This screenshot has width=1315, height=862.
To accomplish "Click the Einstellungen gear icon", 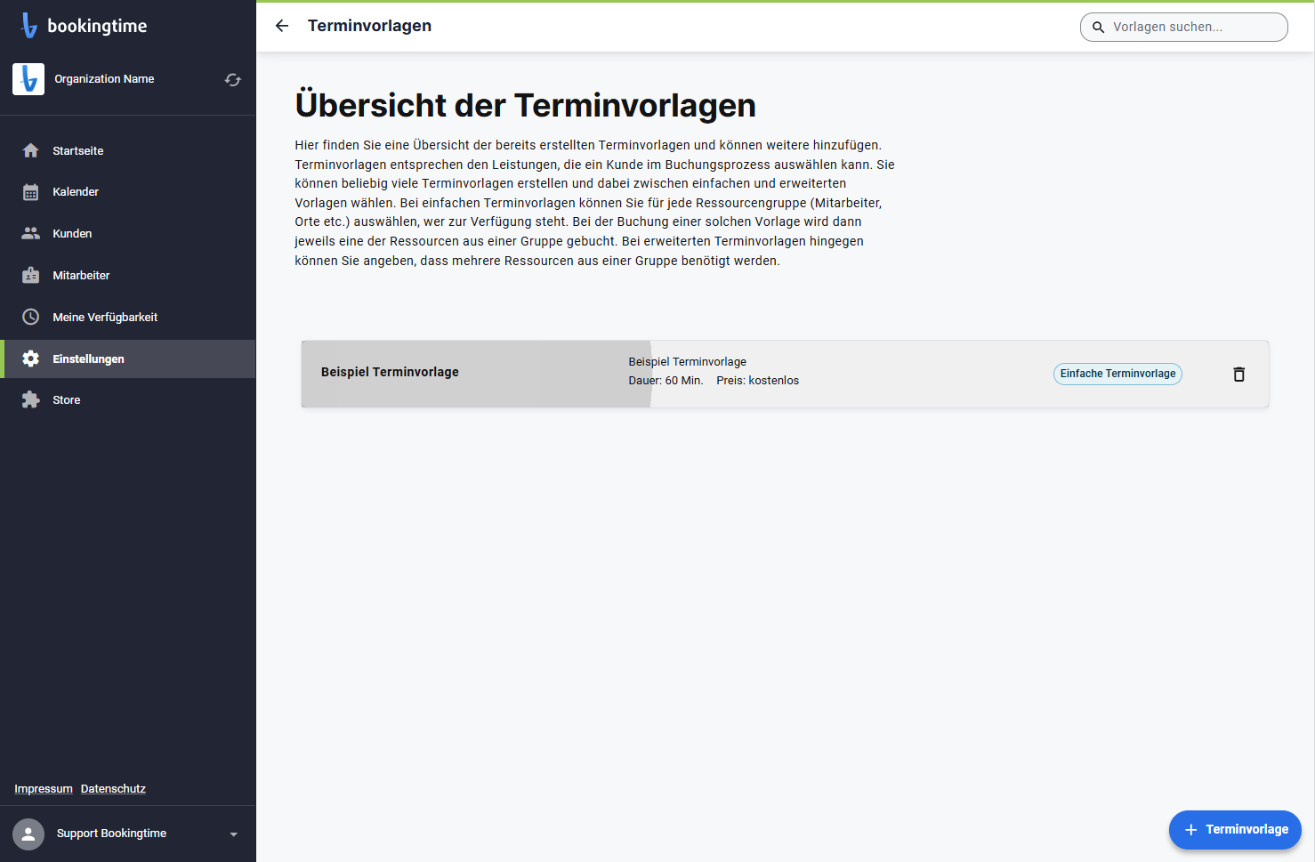I will (x=31, y=358).
